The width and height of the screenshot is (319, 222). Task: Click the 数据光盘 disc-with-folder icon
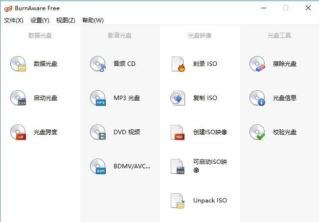(18, 64)
